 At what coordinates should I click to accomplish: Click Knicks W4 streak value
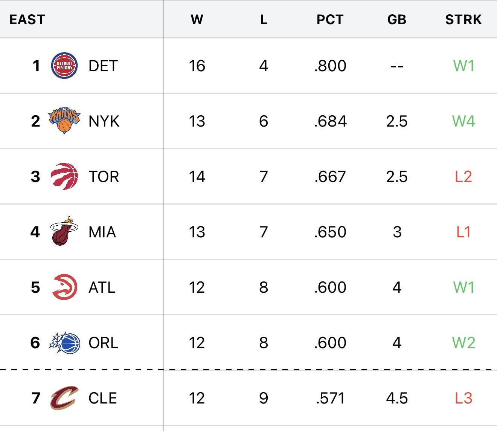463,121
